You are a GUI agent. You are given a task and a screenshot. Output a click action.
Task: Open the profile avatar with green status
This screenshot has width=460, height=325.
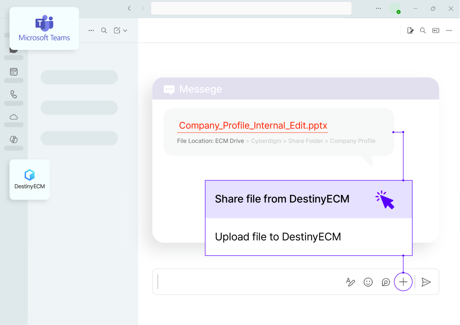click(x=395, y=8)
